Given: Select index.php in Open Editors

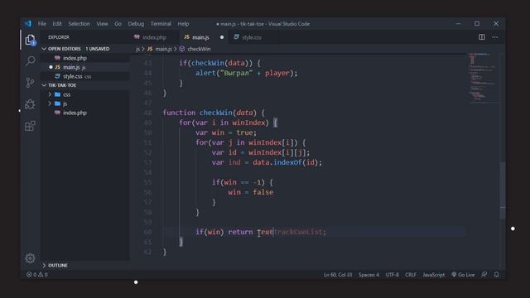Looking at the screenshot, I should pos(75,58).
